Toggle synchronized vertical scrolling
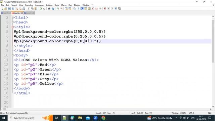 click(x=66, y=9)
